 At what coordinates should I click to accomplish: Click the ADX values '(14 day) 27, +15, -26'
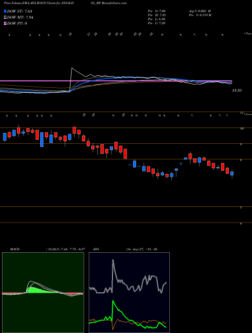pos(141,249)
